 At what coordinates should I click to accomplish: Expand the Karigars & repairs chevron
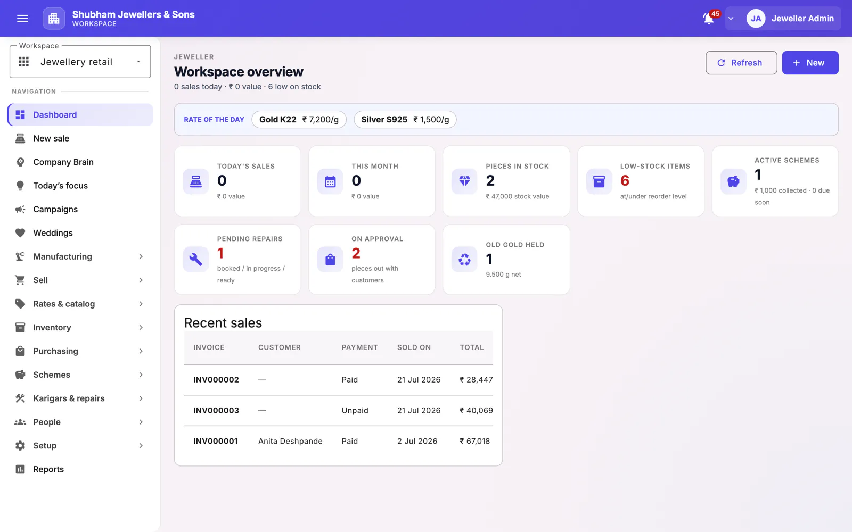point(141,398)
